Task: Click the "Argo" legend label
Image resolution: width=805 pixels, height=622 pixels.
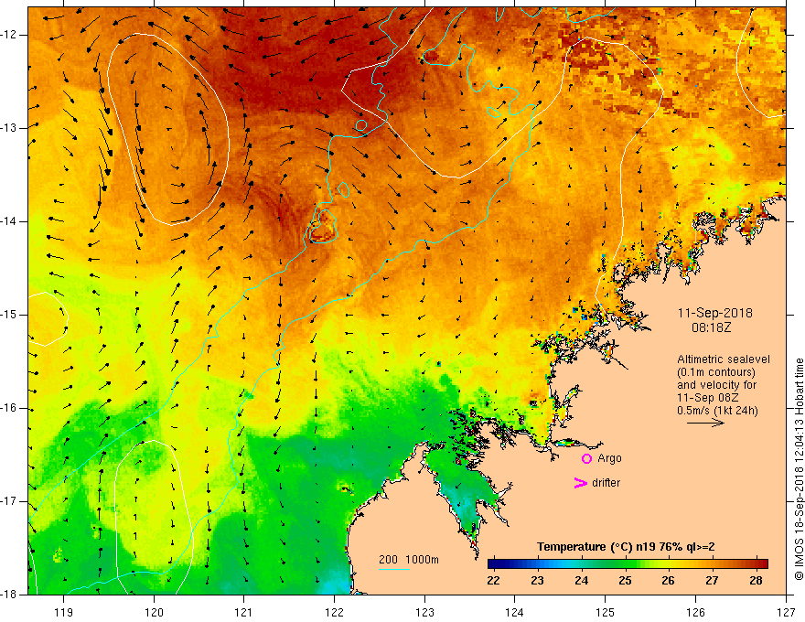Action: coord(609,458)
